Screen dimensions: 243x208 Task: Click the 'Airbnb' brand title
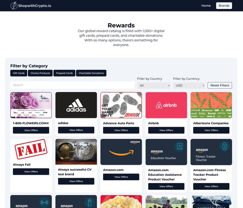click(153, 123)
